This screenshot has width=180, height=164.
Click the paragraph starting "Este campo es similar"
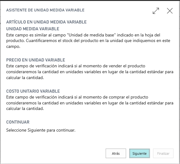(x=88, y=41)
